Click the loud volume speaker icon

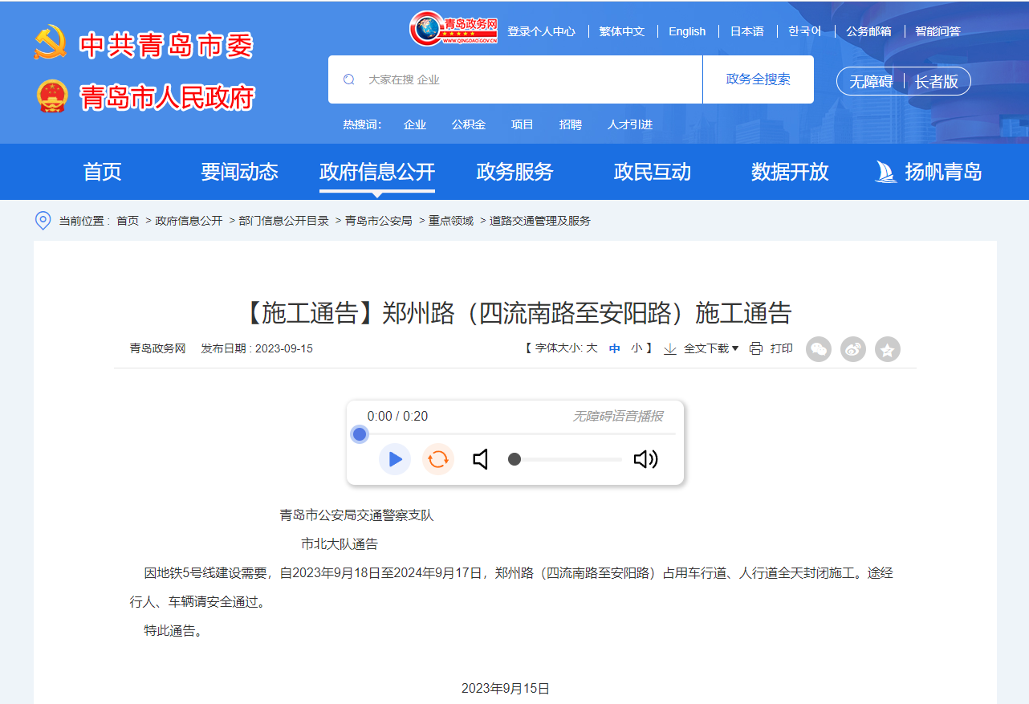click(645, 459)
